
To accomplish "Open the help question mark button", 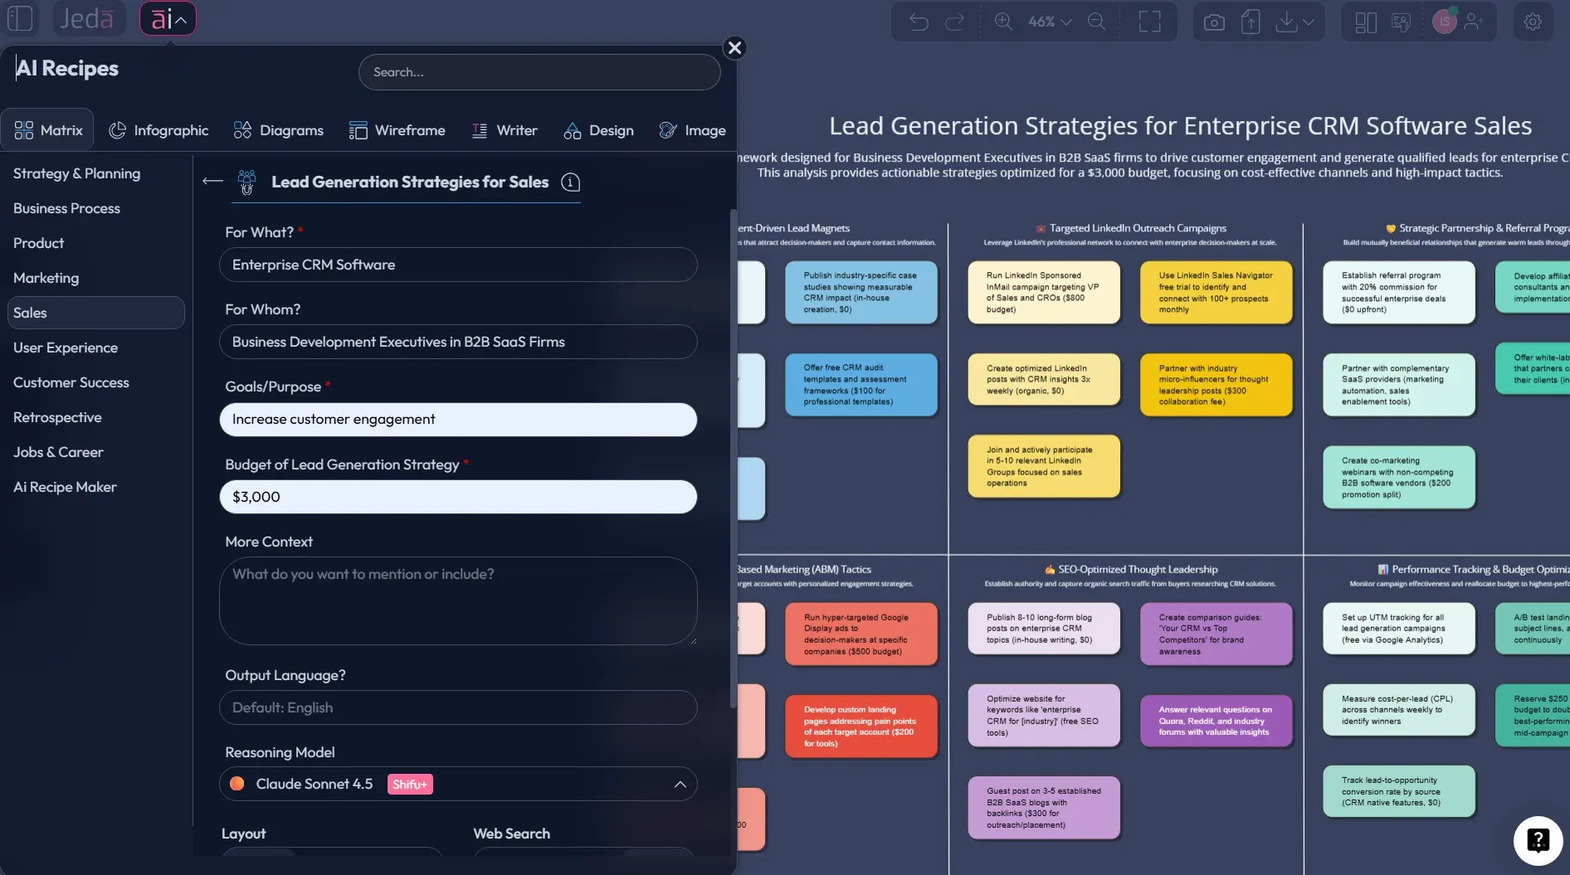I will coord(1538,840).
